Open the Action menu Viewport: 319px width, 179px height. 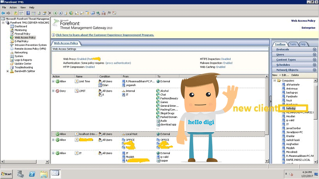(13, 7)
